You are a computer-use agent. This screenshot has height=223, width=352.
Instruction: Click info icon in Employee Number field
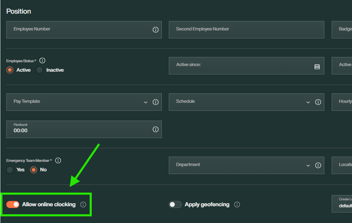coord(156,30)
